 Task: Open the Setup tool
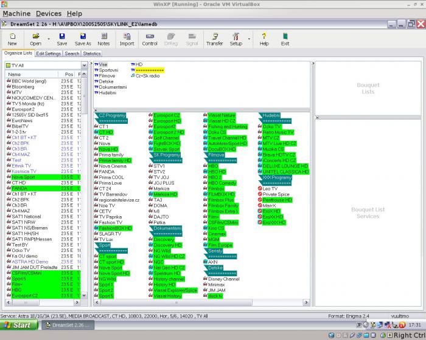(236, 39)
